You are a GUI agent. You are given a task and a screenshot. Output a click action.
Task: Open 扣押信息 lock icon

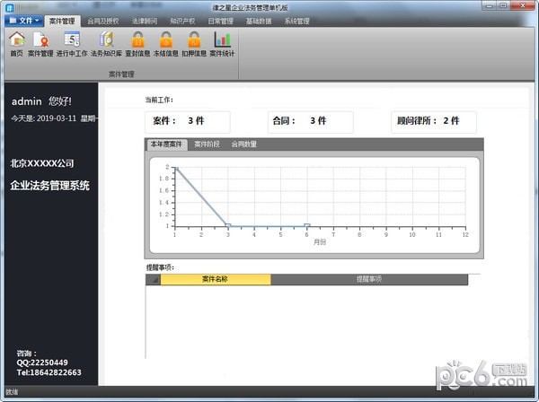click(x=194, y=44)
